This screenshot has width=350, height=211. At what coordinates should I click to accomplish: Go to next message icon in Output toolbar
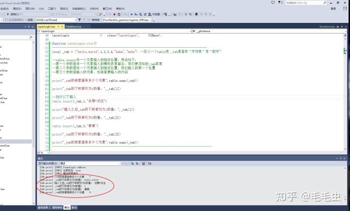tap(137, 163)
